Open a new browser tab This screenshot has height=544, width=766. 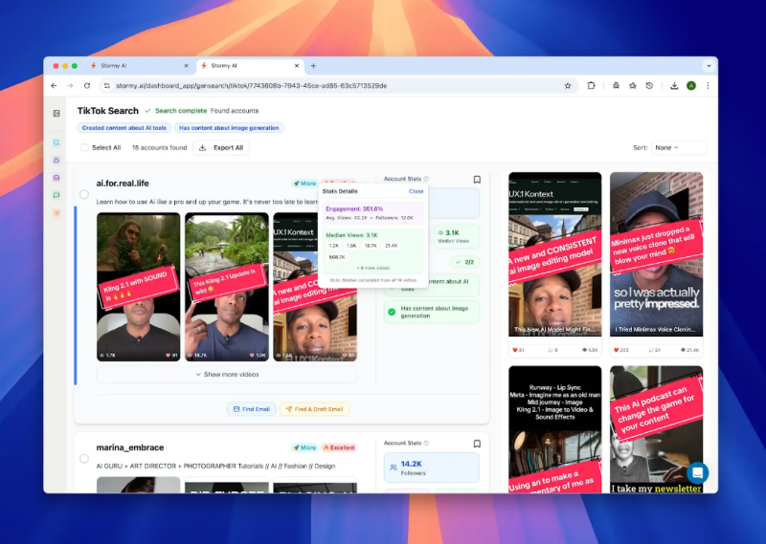pos(314,65)
